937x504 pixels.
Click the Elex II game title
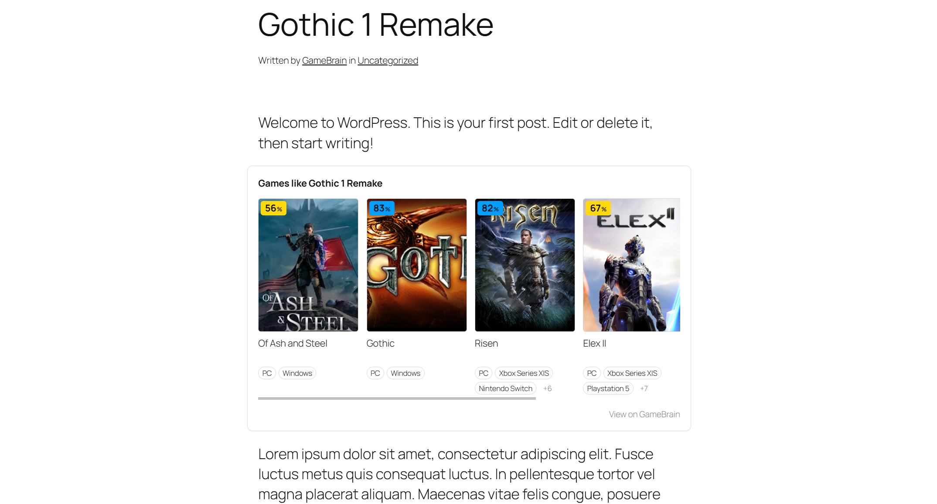pos(594,344)
